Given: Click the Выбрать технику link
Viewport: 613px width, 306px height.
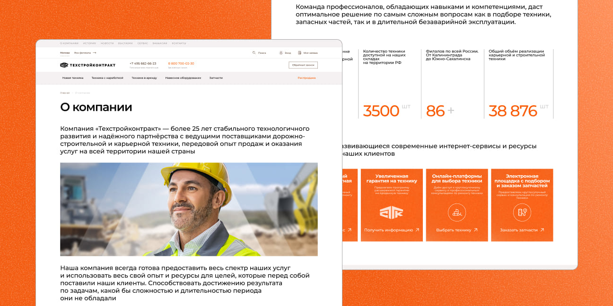Looking at the screenshot, I should point(454,230).
